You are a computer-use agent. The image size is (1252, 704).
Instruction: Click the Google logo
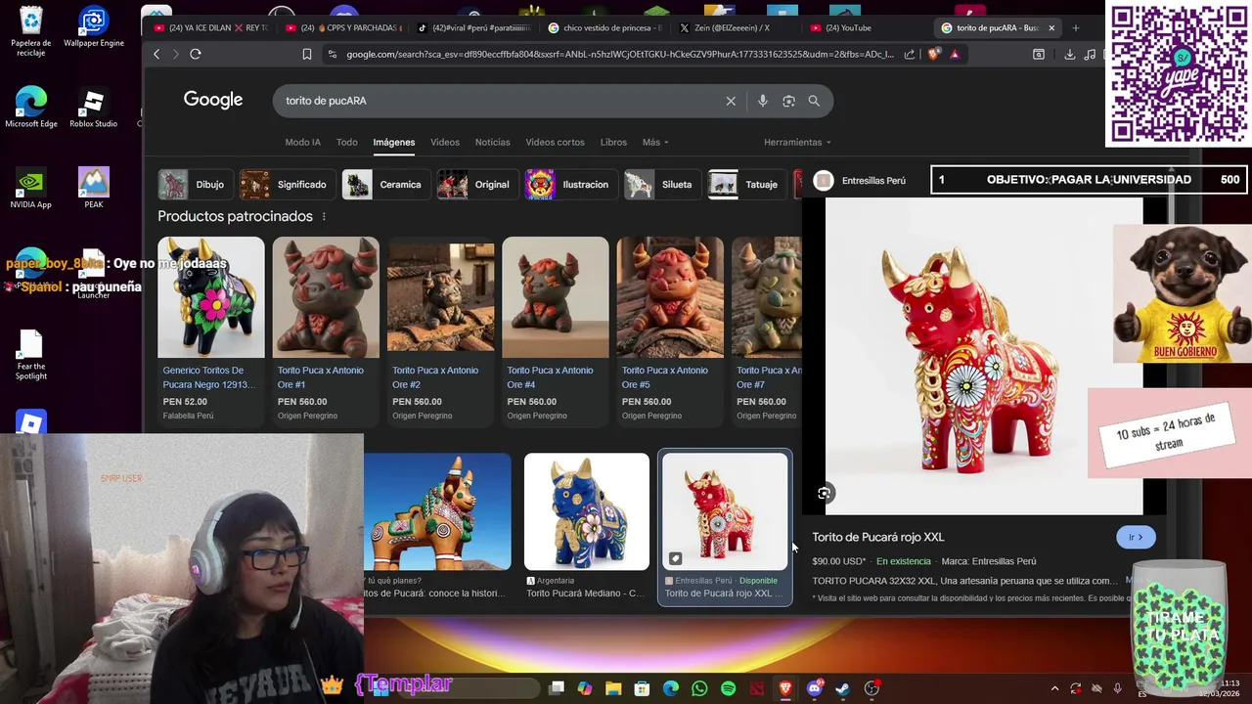coord(213,100)
